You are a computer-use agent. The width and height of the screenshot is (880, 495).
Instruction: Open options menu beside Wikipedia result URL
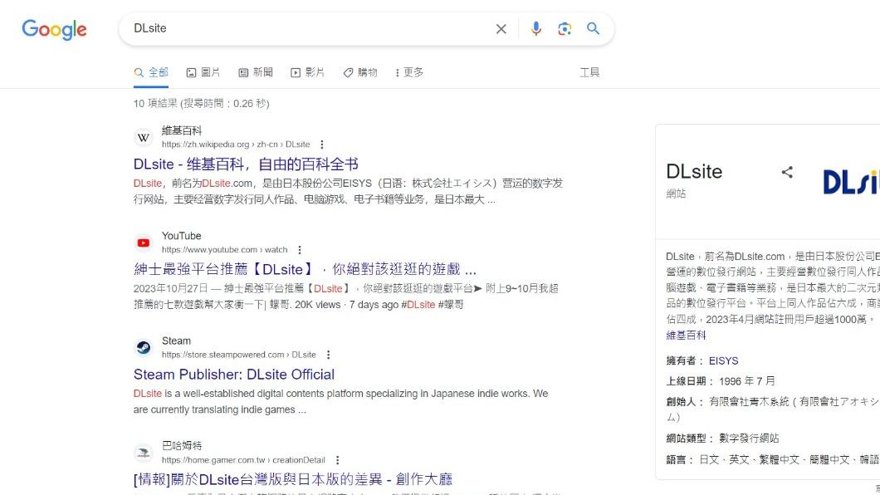tap(321, 145)
